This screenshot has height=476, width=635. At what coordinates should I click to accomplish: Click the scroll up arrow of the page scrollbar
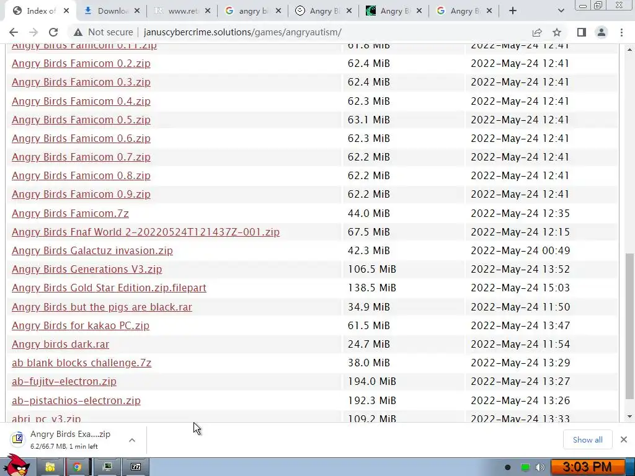[x=629, y=50]
